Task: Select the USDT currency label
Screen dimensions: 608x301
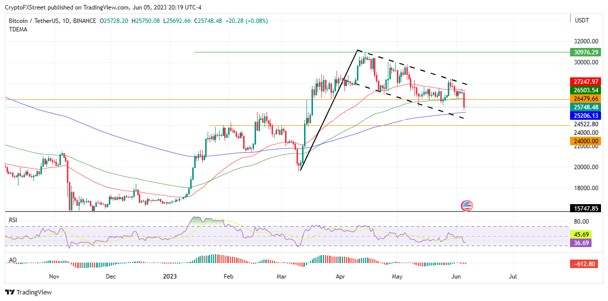Action: point(582,20)
